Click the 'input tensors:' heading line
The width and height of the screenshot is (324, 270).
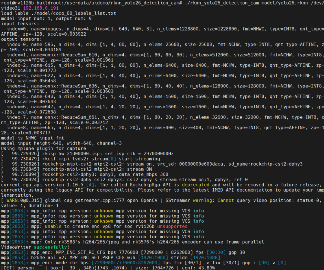point(20,24)
